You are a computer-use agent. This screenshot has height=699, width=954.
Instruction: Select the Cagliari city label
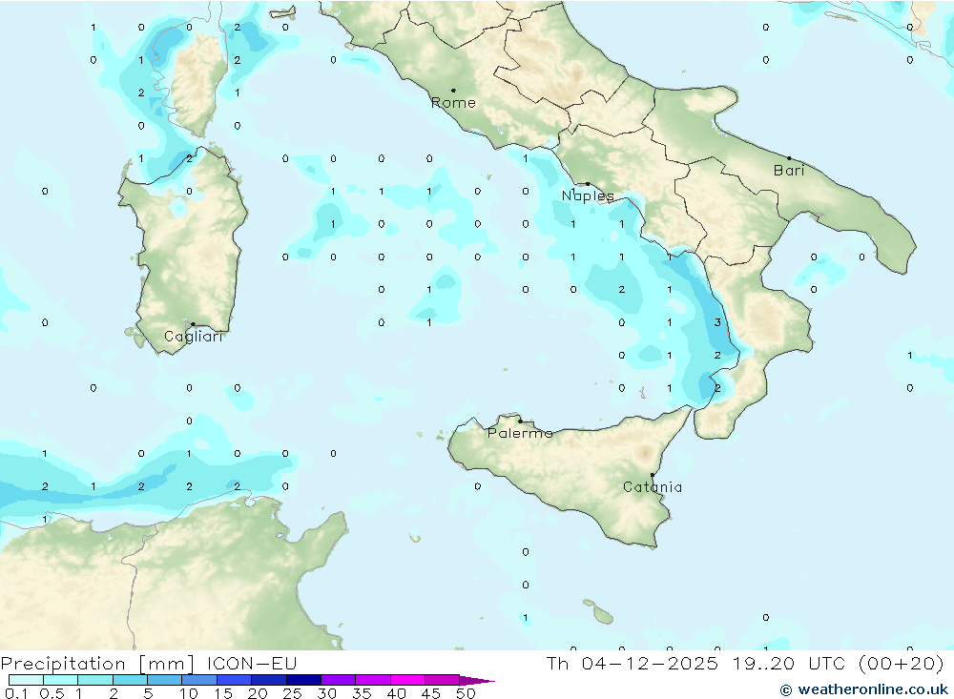click(x=194, y=337)
